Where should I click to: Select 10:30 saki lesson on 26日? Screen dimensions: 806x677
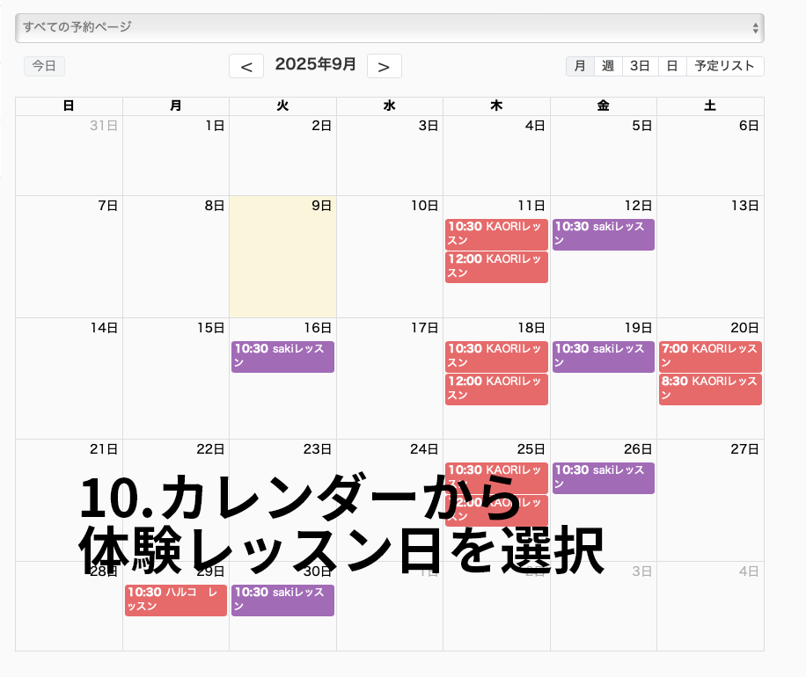click(603, 477)
